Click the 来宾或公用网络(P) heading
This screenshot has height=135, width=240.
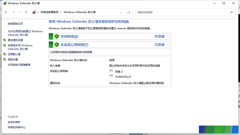[74, 45]
